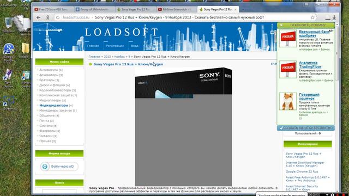Go back with the browser back arrow
Screen dimensions: 349x196
coord(39,17)
